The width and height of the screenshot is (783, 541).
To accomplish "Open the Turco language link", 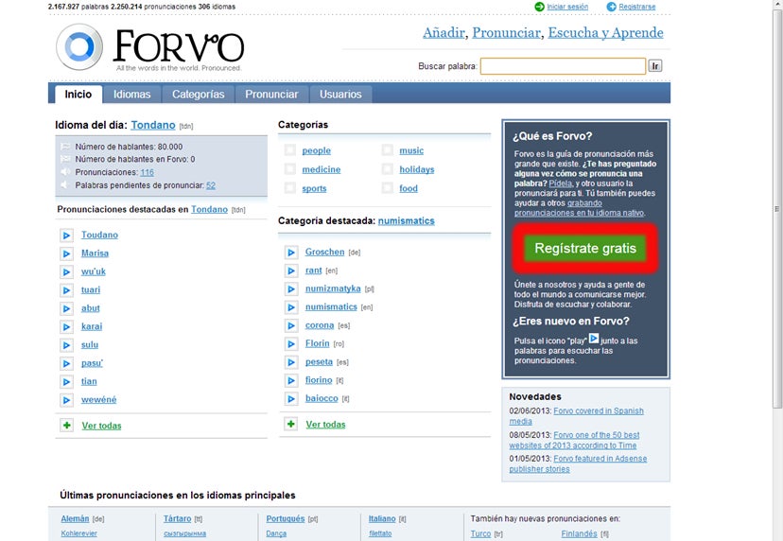I will [480, 534].
